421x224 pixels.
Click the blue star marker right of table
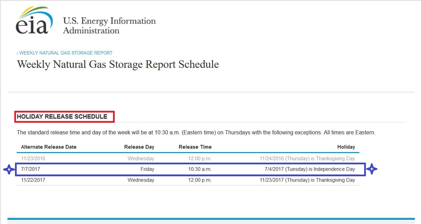pos(372,169)
